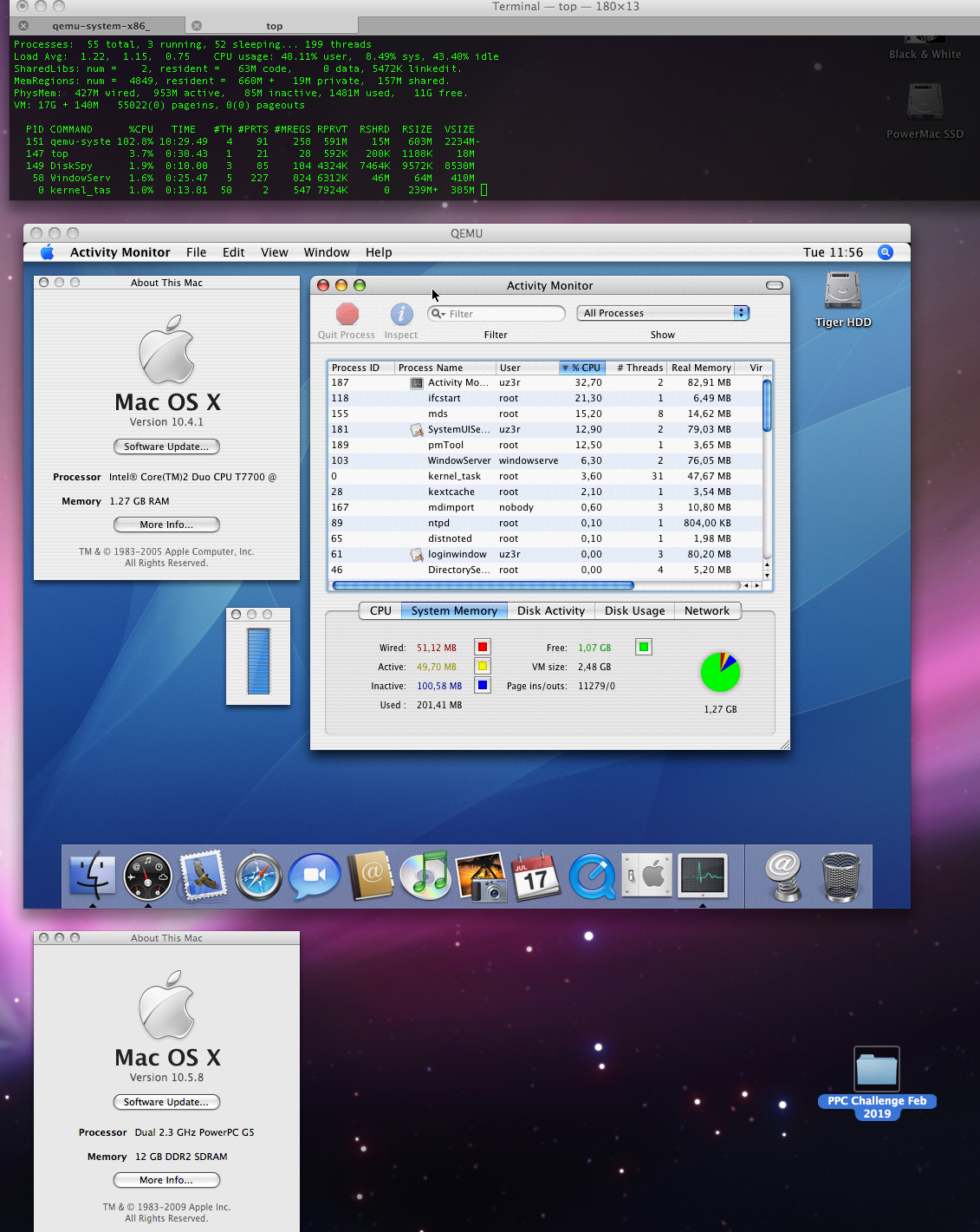The width and height of the screenshot is (980, 1232).
Task: Click the Inspect info icon
Action: point(401,314)
